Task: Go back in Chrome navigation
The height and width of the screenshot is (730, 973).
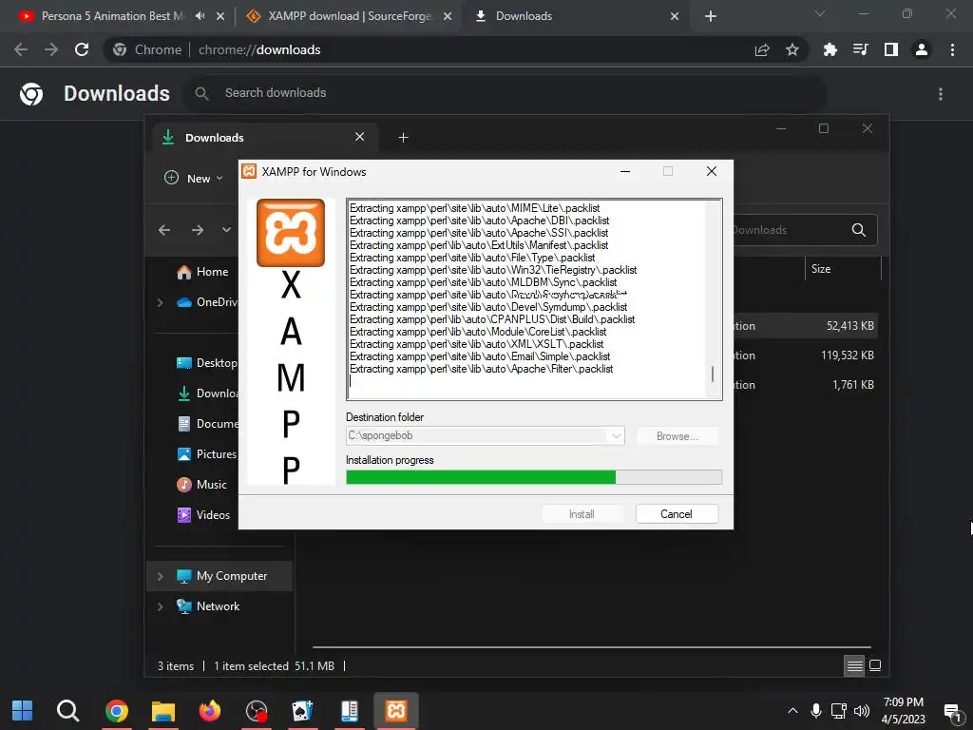Action: pos(21,49)
